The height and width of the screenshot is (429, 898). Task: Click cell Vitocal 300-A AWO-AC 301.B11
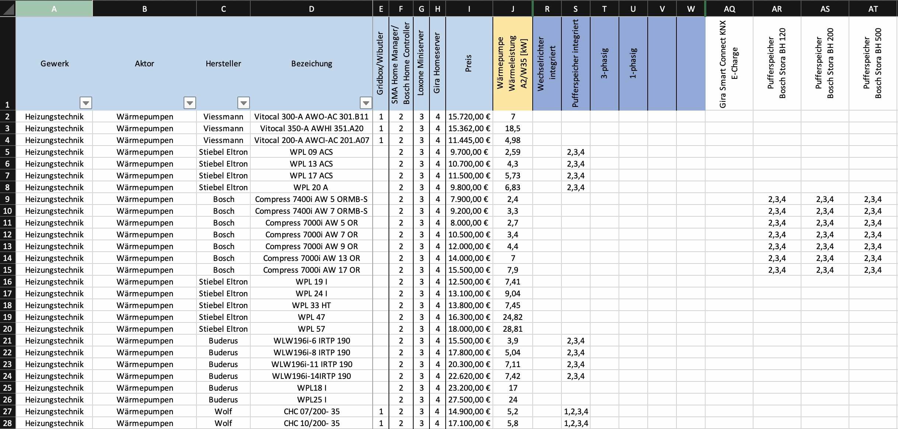tap(311, 116)
